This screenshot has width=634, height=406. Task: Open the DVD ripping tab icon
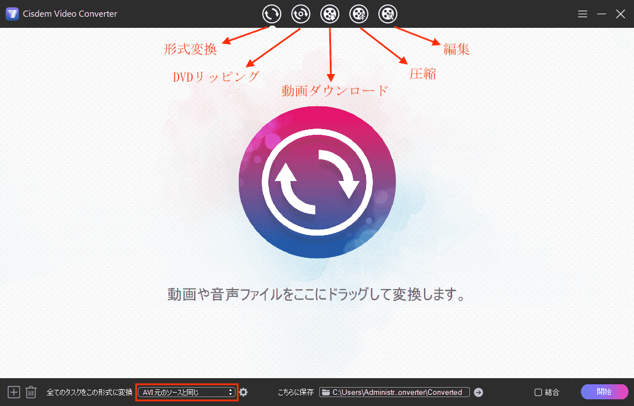(300, 14)
